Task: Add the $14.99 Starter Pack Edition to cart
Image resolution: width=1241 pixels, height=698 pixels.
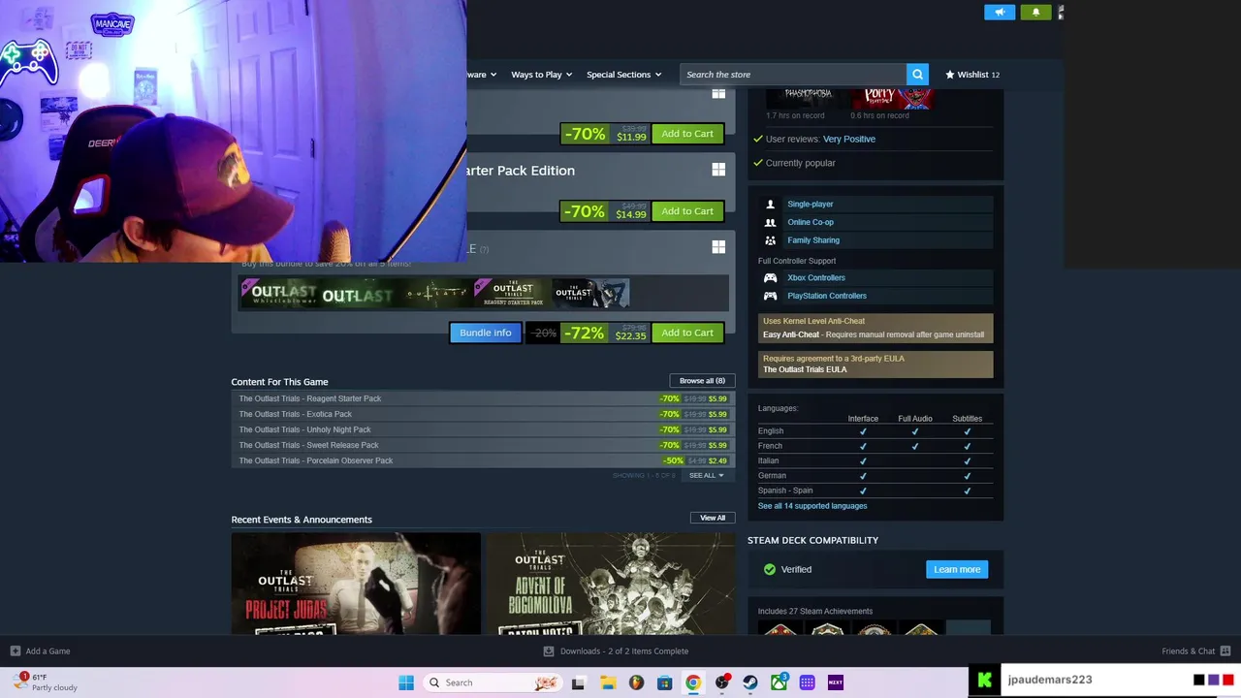Action: (687, 211)
